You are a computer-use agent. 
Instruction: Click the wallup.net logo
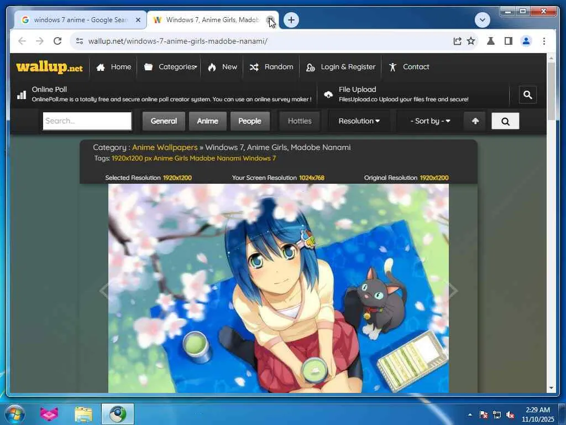click(x=49, y=67)
